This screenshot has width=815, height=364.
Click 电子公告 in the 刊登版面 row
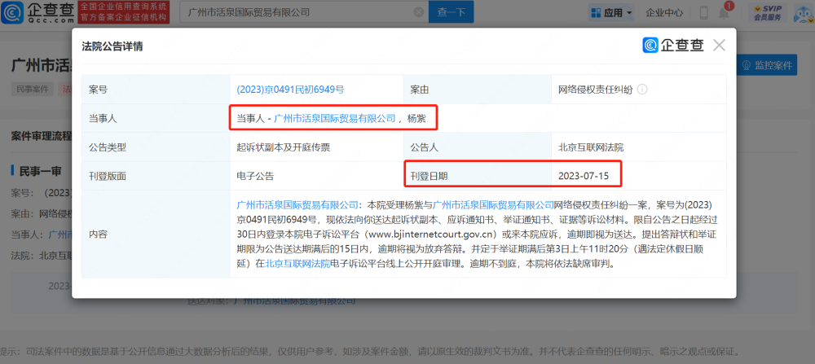pos(255,176)
